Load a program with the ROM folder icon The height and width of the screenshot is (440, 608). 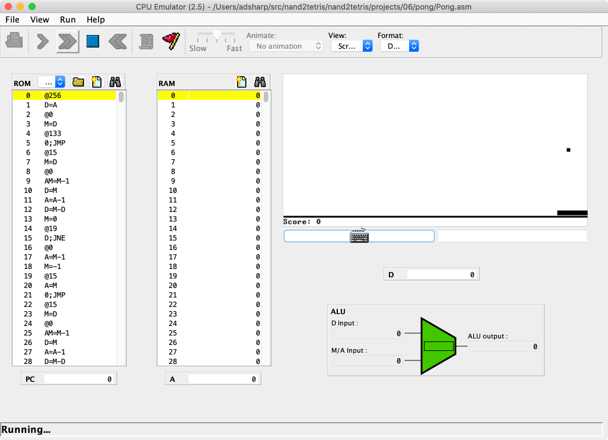[78, 82]
